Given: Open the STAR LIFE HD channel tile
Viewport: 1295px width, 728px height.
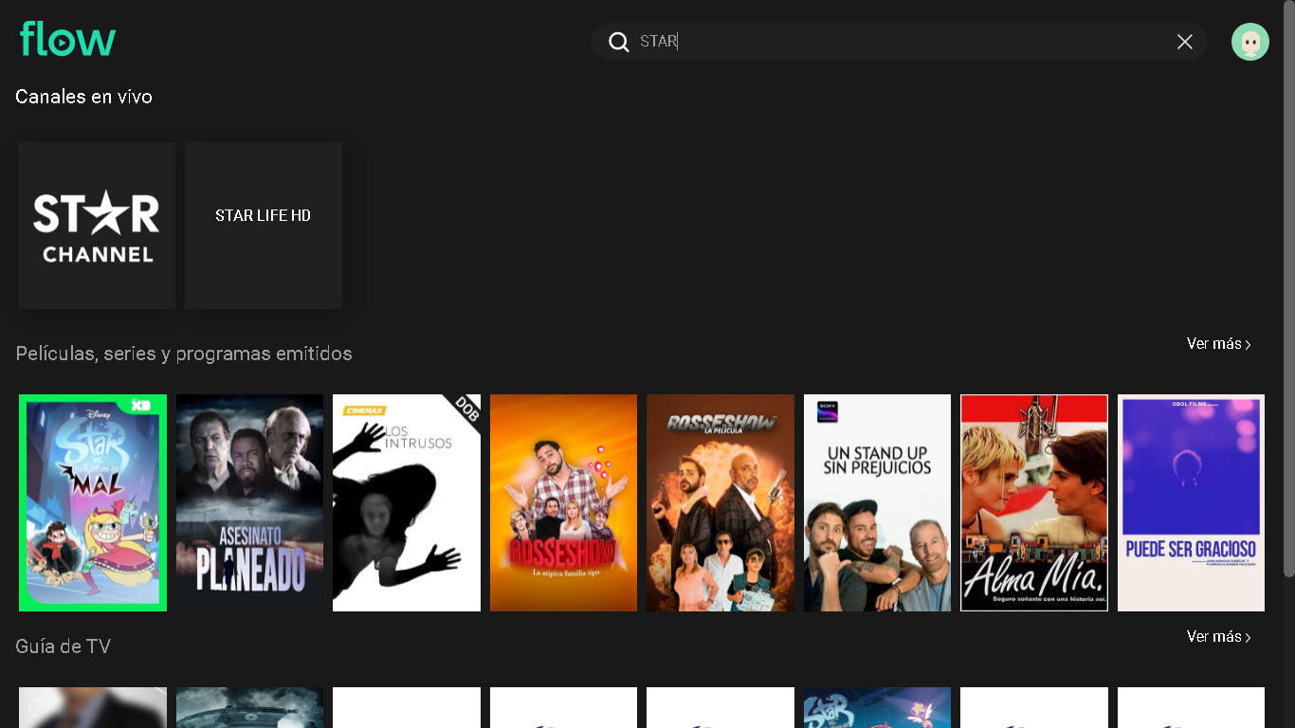Looking at the screenshot, I should (264, 226).
